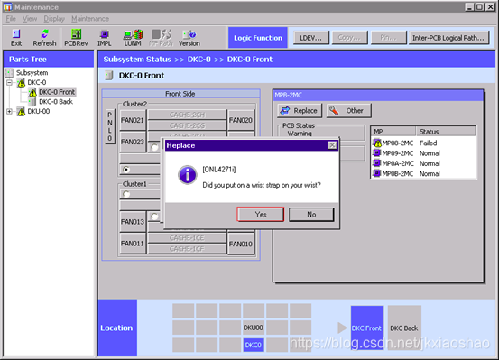Click the CACHE-1CE slot

pyautogui.click(x=187, y=238)
